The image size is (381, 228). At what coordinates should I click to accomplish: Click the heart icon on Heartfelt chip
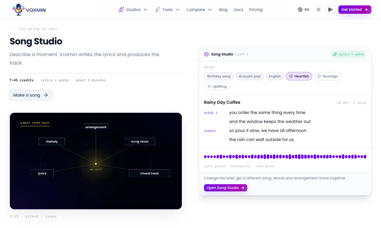291,76
